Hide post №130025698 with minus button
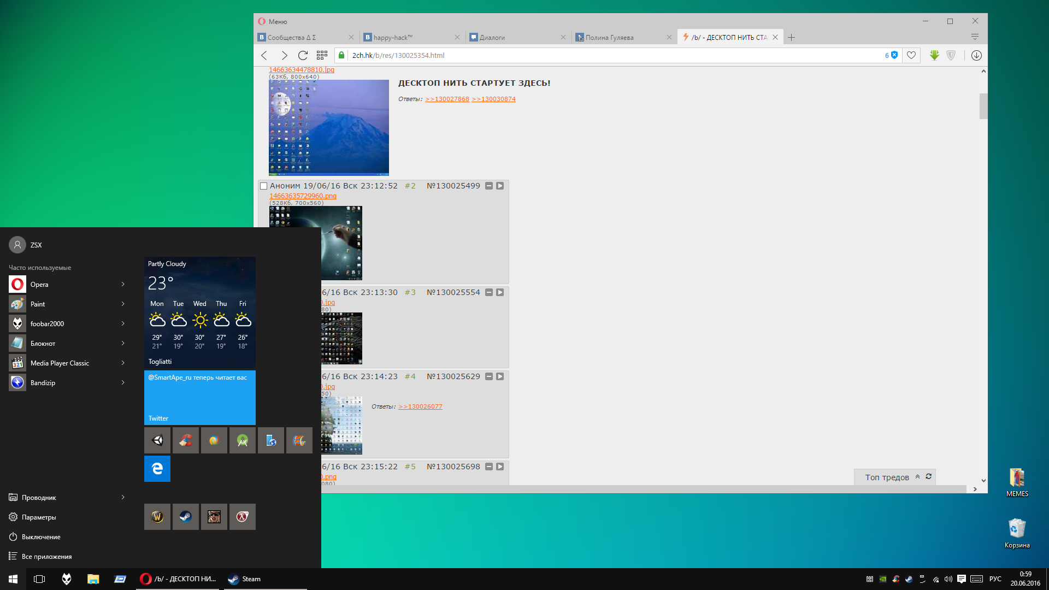The width and height of the screenshot is (1049, 590). pos(489,467)
